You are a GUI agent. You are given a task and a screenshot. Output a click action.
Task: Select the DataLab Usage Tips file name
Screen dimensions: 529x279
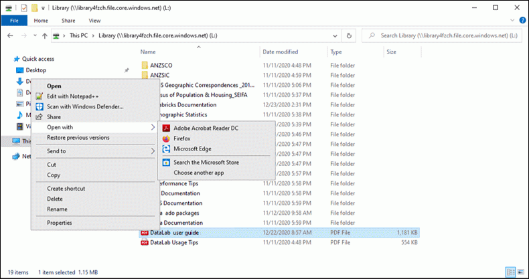click(x=174, y=243)
